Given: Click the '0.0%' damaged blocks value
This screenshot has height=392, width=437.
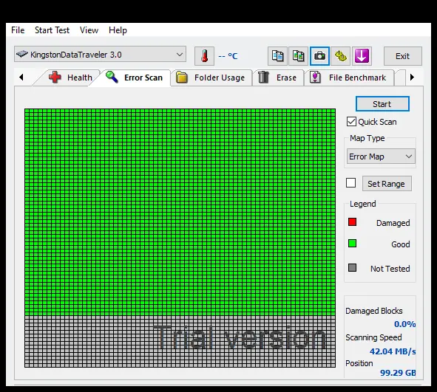Looking at the screenshot, I should (404, 324).
